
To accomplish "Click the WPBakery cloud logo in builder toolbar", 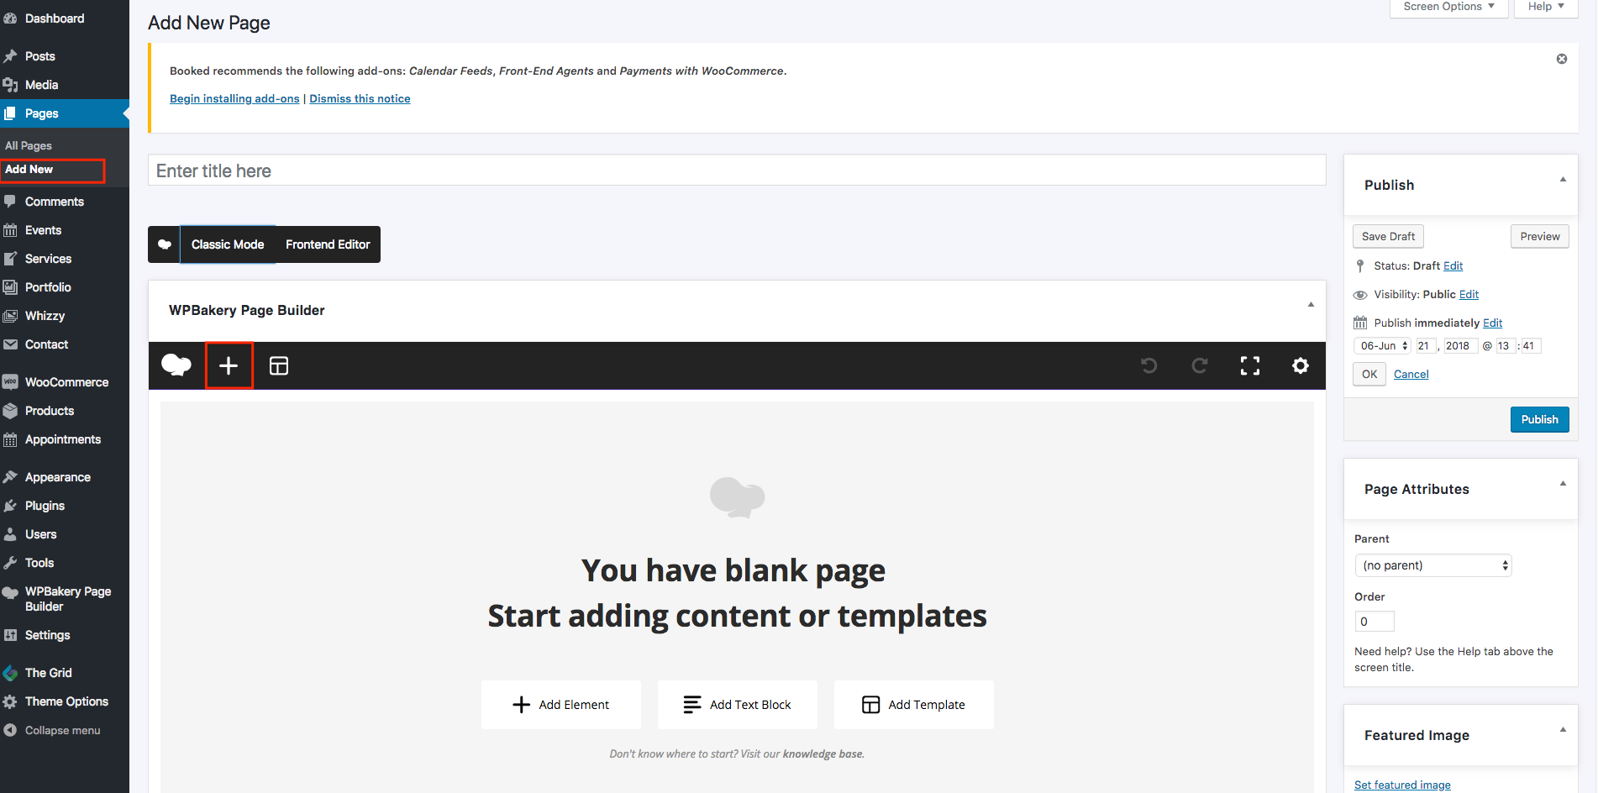I will [x=176, y=365].
